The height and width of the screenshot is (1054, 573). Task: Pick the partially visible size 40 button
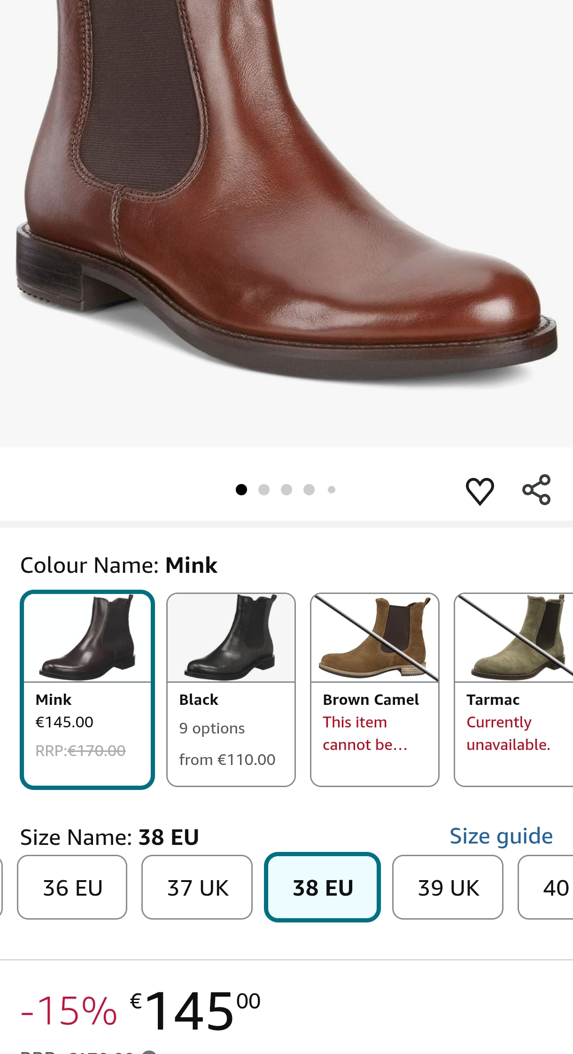(547, 887)
